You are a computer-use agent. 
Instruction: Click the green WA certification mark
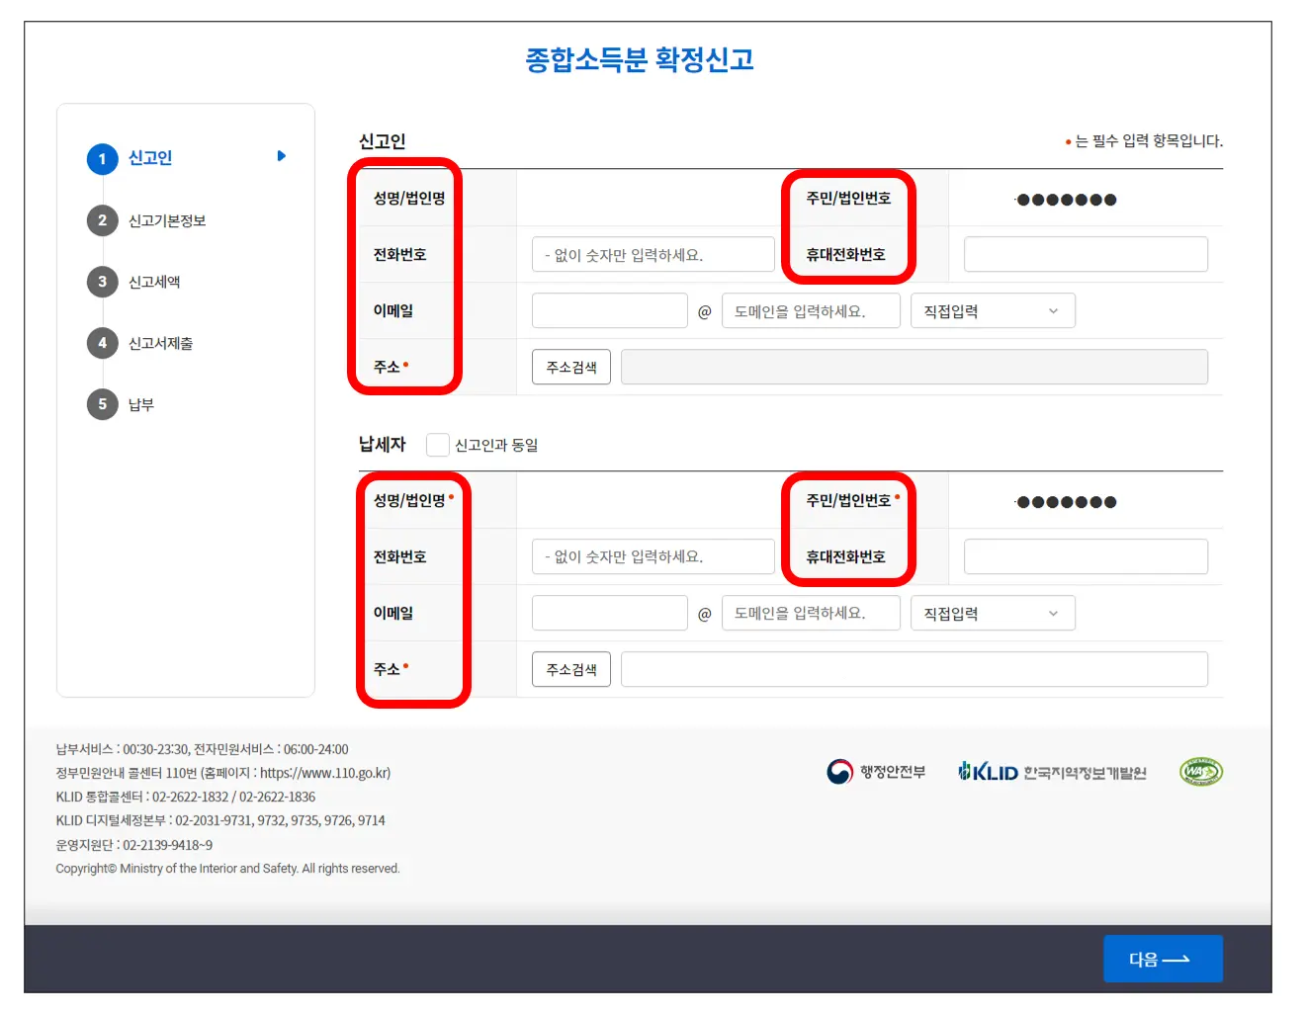[x=1198, y=771]
